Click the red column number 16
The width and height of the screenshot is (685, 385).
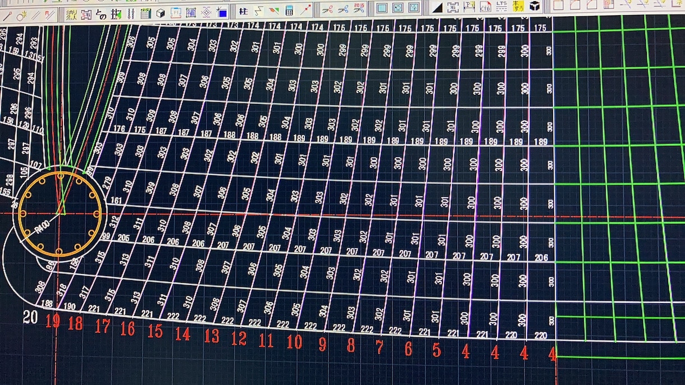click(127, 329)
